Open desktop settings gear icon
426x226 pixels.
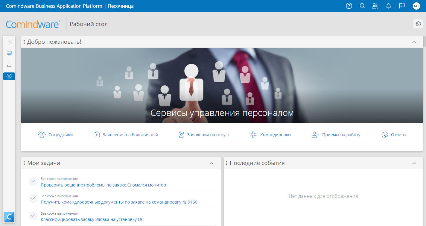click(418, 24)
